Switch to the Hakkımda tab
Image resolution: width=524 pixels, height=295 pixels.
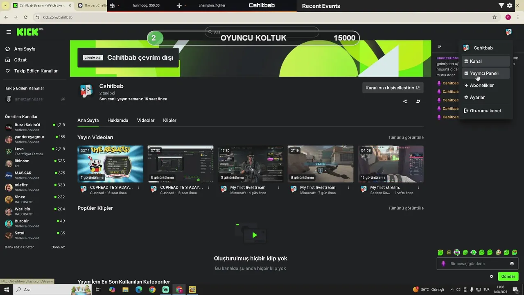[x=118, y=120]
